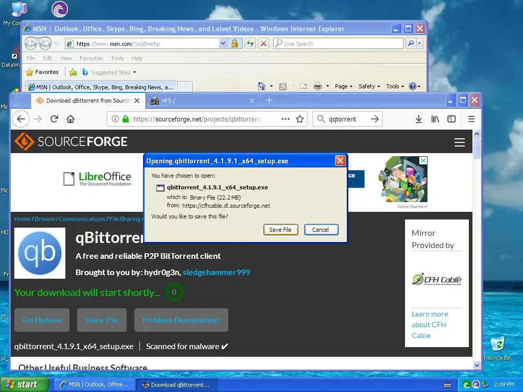Open the Safety dropdown in IE command bar

(x=369, y=86)
